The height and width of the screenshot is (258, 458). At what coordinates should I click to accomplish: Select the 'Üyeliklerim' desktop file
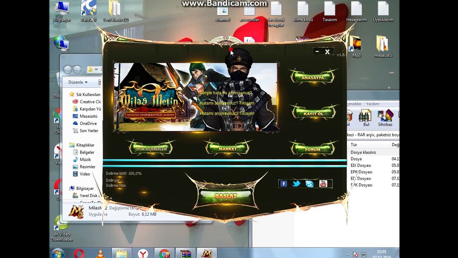[383, 12]
